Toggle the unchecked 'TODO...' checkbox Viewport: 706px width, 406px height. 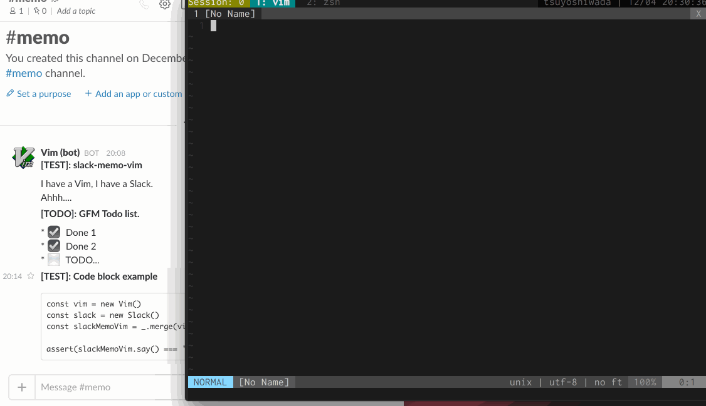(54, 260)
